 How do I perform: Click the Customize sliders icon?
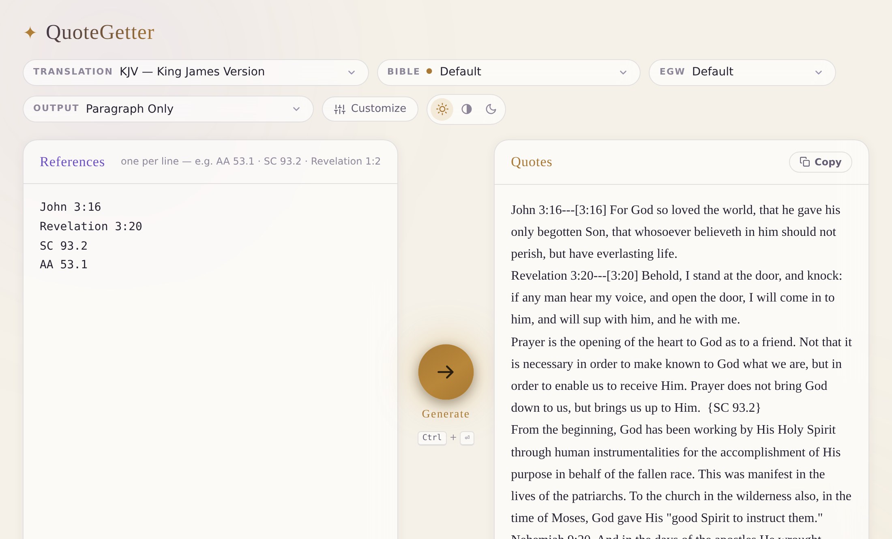pyautogui.click(x=340, y=109)
